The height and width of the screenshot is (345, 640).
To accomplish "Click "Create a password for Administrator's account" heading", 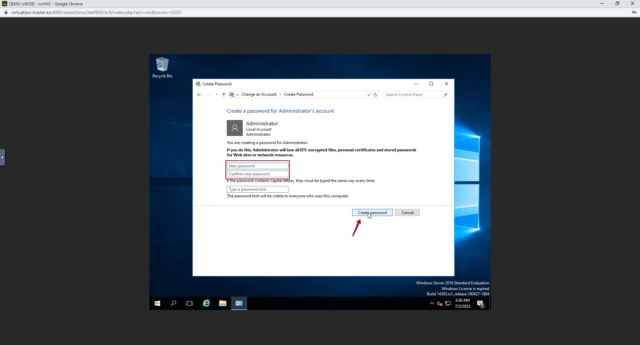I will pos(280,111).
